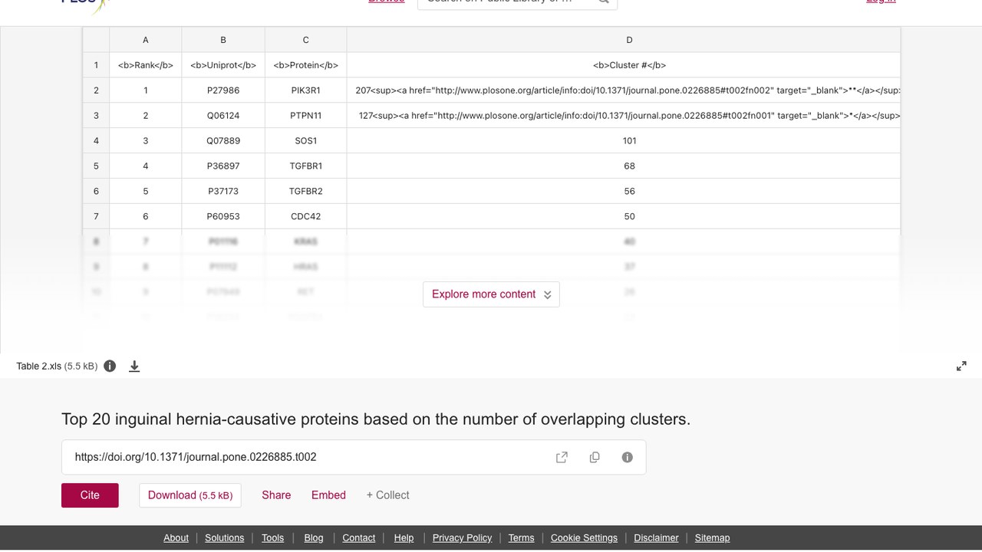Click the Download (5.5 kB) button
982x552 pixels.
190,495
